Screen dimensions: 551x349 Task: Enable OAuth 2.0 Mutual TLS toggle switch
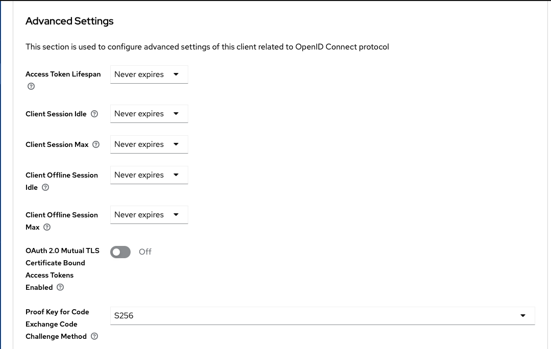click(120, 252)
